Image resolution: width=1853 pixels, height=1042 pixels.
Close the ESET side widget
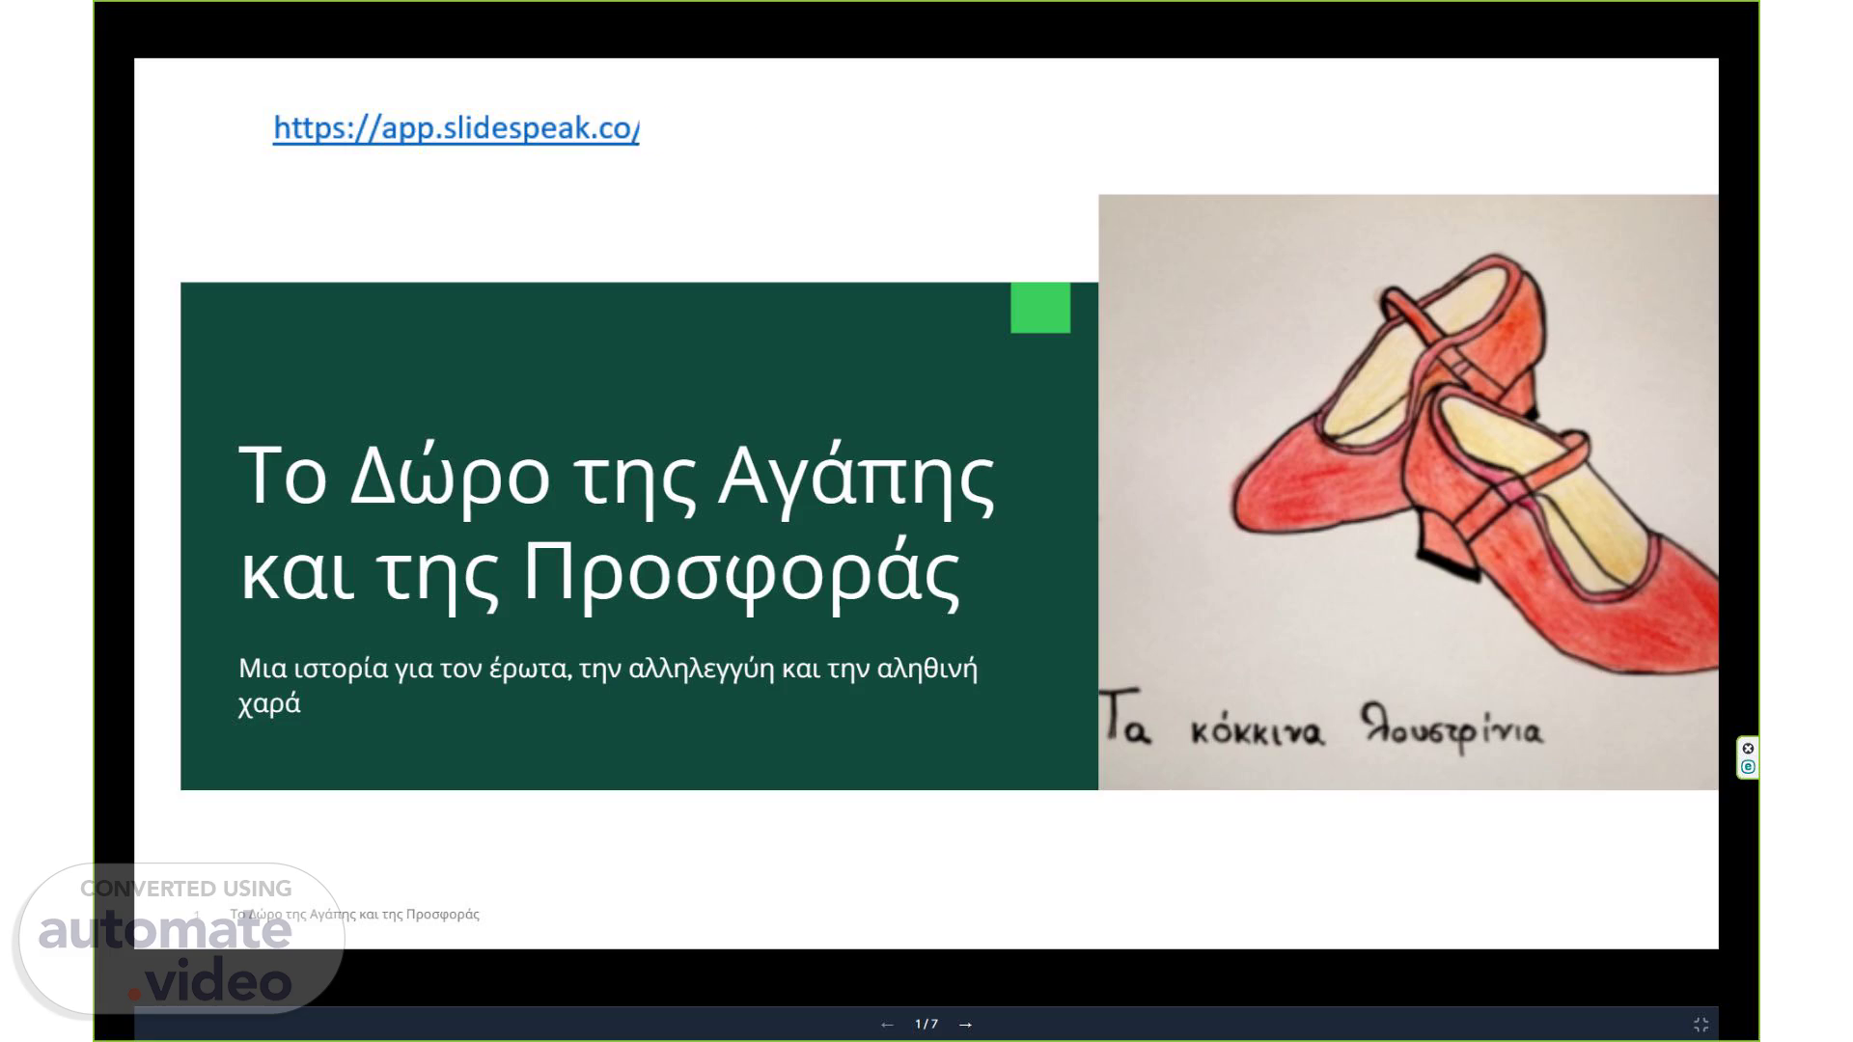(1748, 749)
